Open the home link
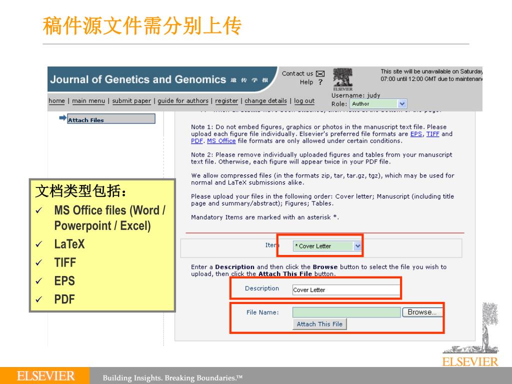Screen dimensions: 512x384 point(57,101)
